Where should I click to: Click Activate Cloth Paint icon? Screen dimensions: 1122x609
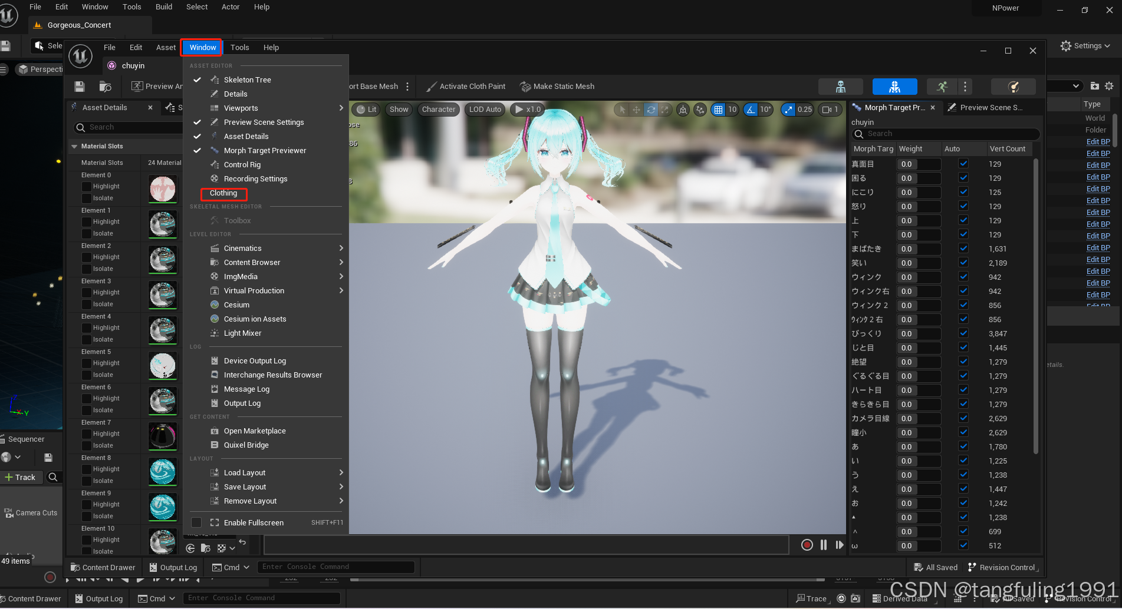(431, 87)
